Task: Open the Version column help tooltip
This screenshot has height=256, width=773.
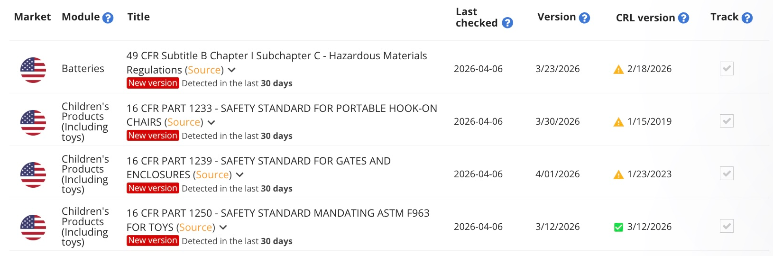Action: pyautogui.click(x=585, y=18)
